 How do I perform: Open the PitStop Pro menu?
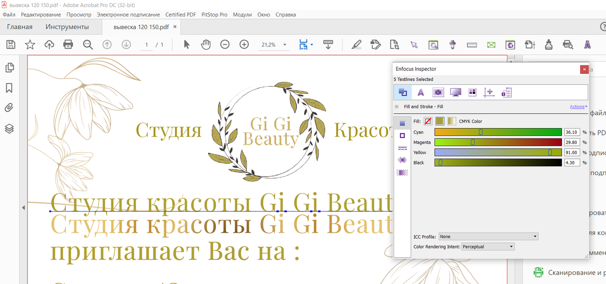[x=214, y=15]
